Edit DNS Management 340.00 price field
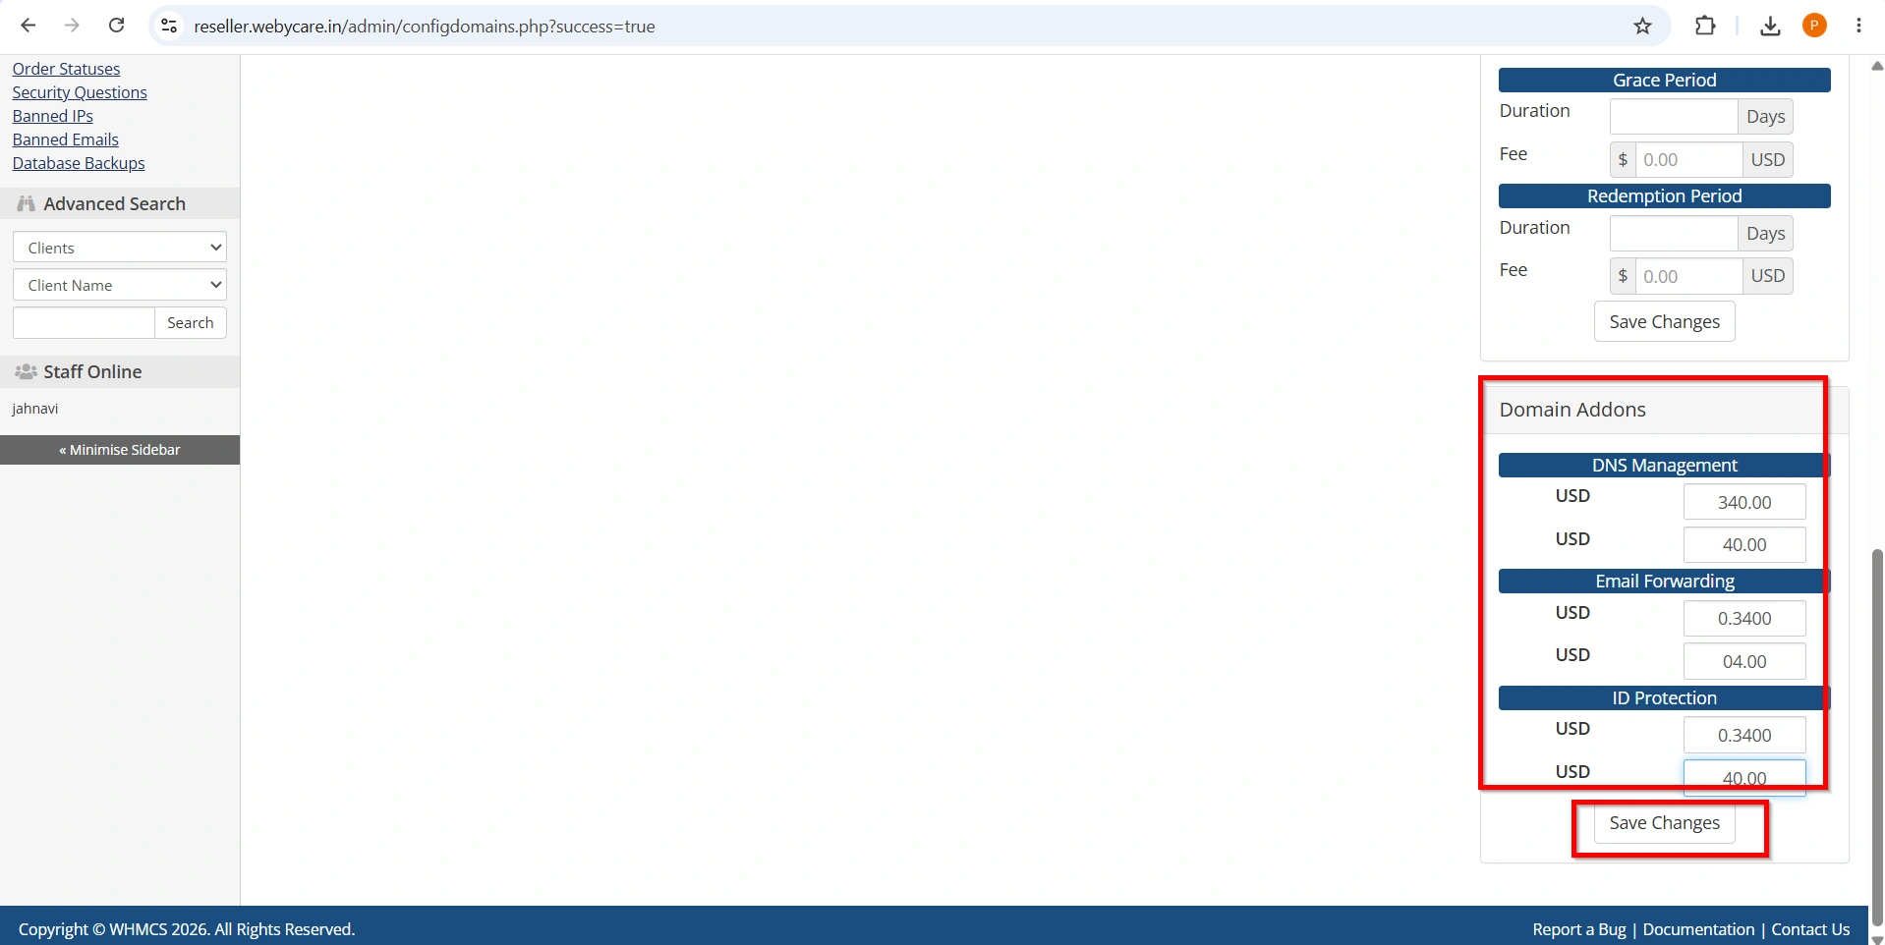1885x945 pixels. click(x=1744, y=502)
